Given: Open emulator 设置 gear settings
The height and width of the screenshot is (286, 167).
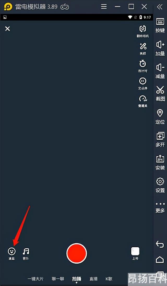Looking at the screenshot, I should point(160,185).
